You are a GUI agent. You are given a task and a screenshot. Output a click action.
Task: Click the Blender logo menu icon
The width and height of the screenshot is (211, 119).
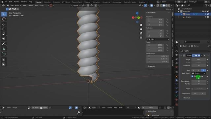click(x=2, y=2)
